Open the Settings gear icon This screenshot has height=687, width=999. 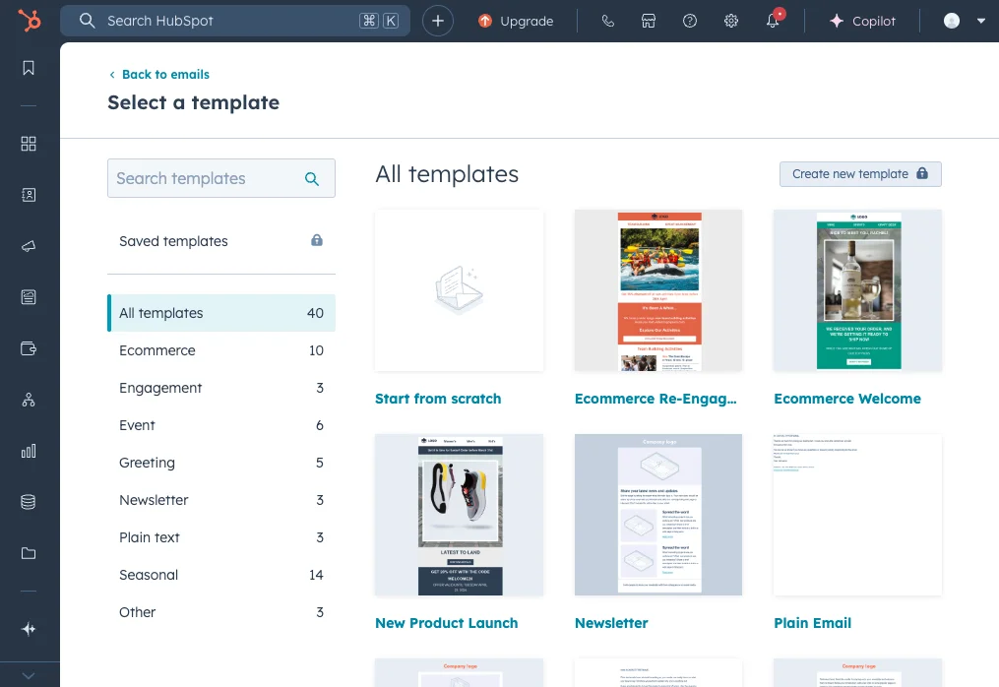(x=730, y=21)
